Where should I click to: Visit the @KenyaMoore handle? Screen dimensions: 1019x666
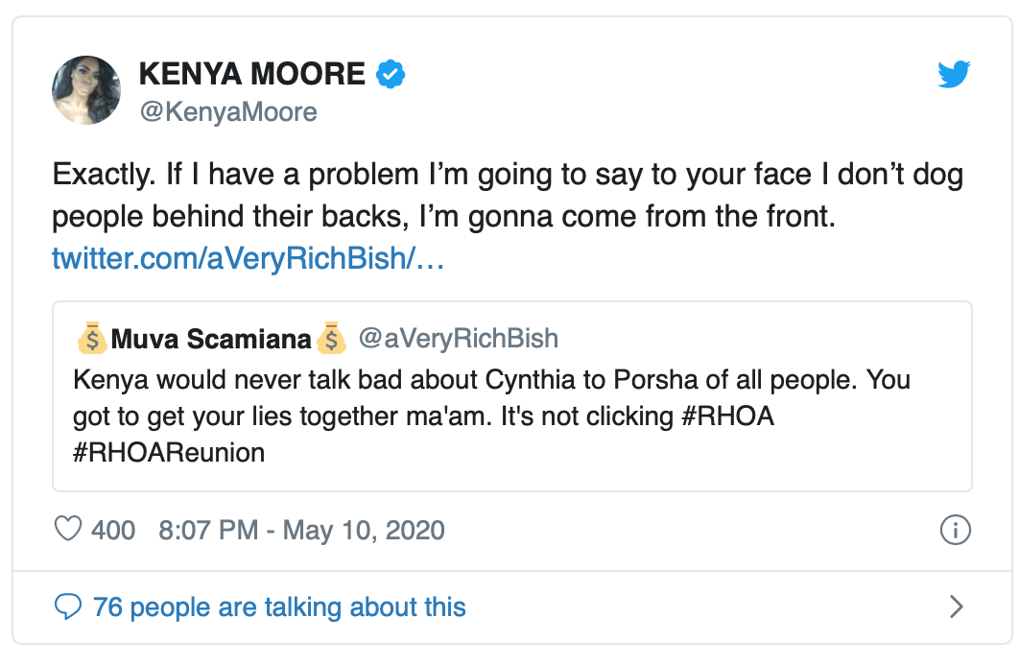[228, 112]
